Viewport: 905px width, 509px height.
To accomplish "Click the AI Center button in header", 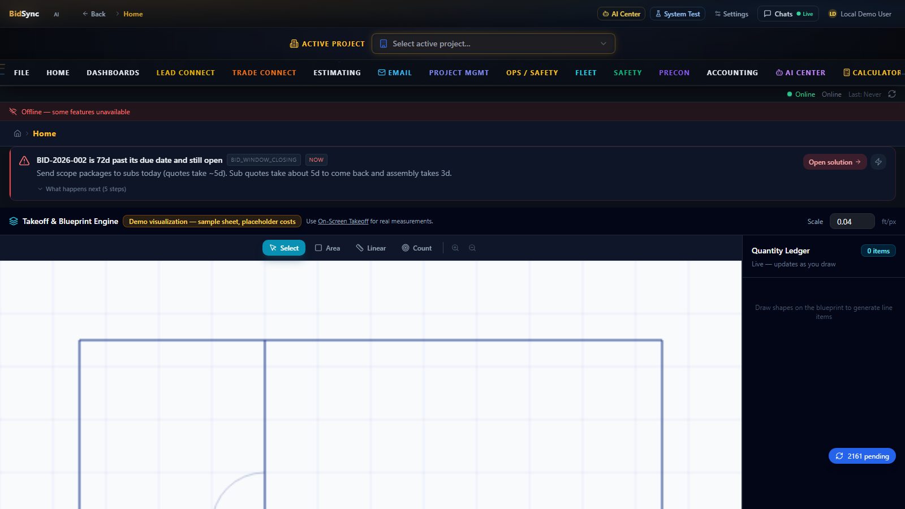I will click(x=621, y=14).
